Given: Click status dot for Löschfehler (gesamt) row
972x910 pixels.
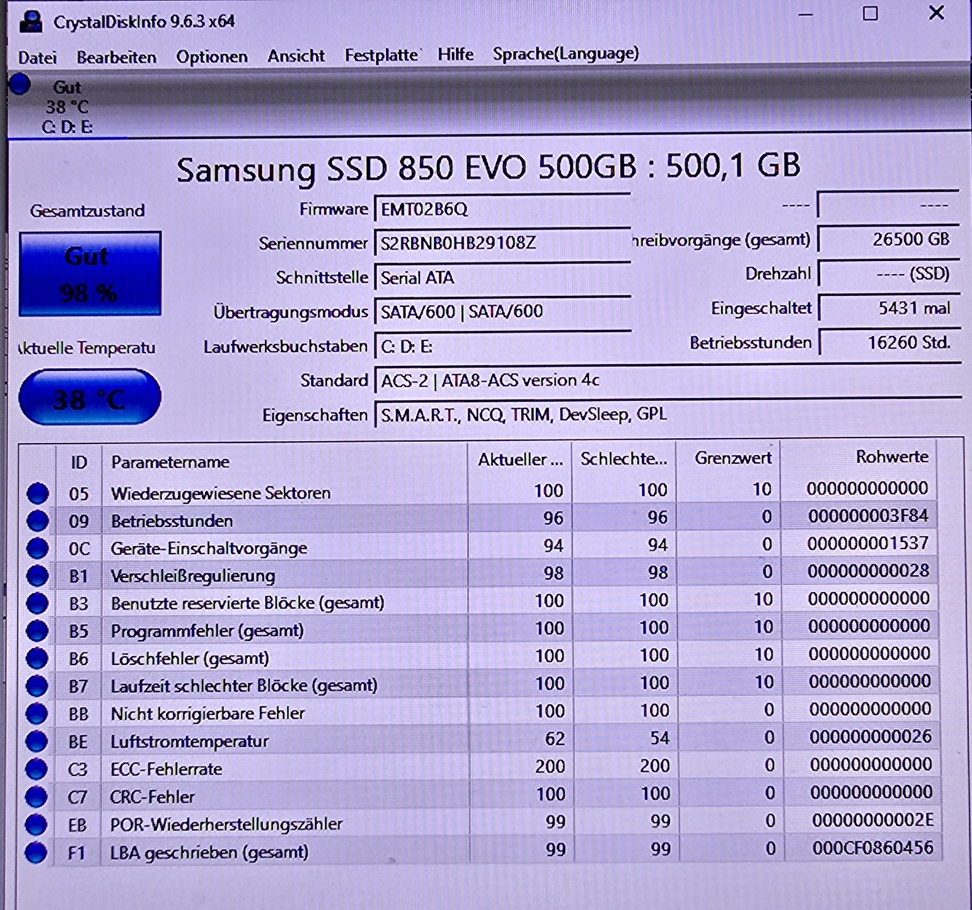Looking at the screenshot, I should [37, 658].
